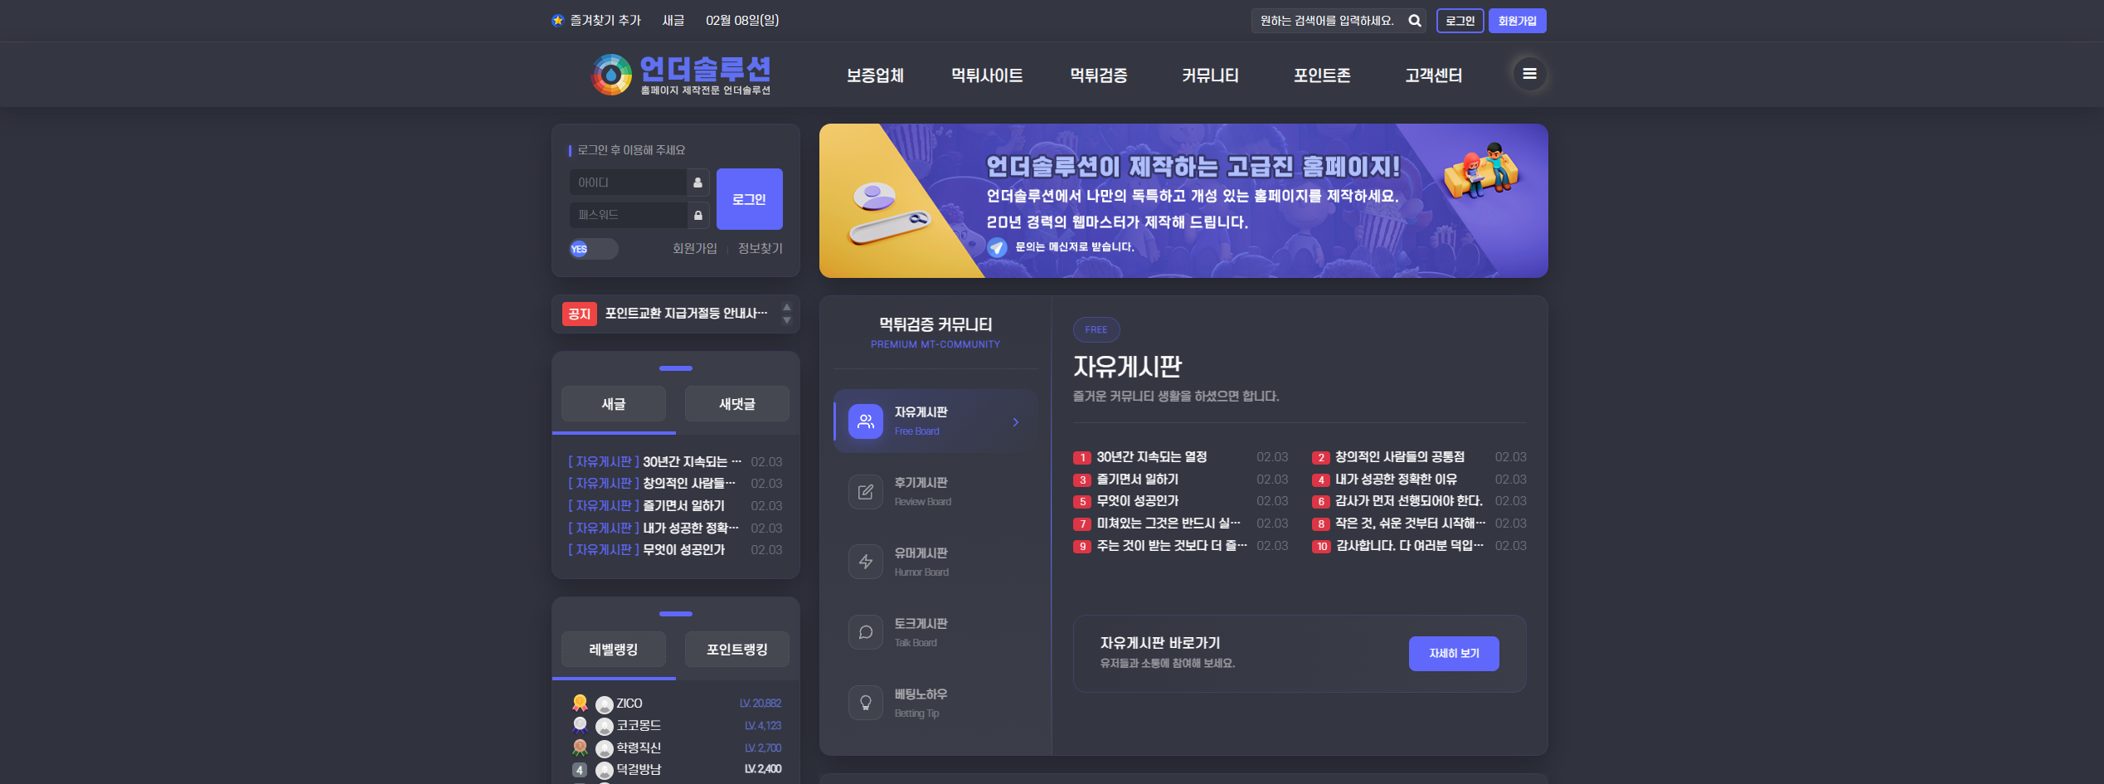Switch to the 포인트랭킹 tab
The height and width of the screenshot is (784, 2104).
736,650
